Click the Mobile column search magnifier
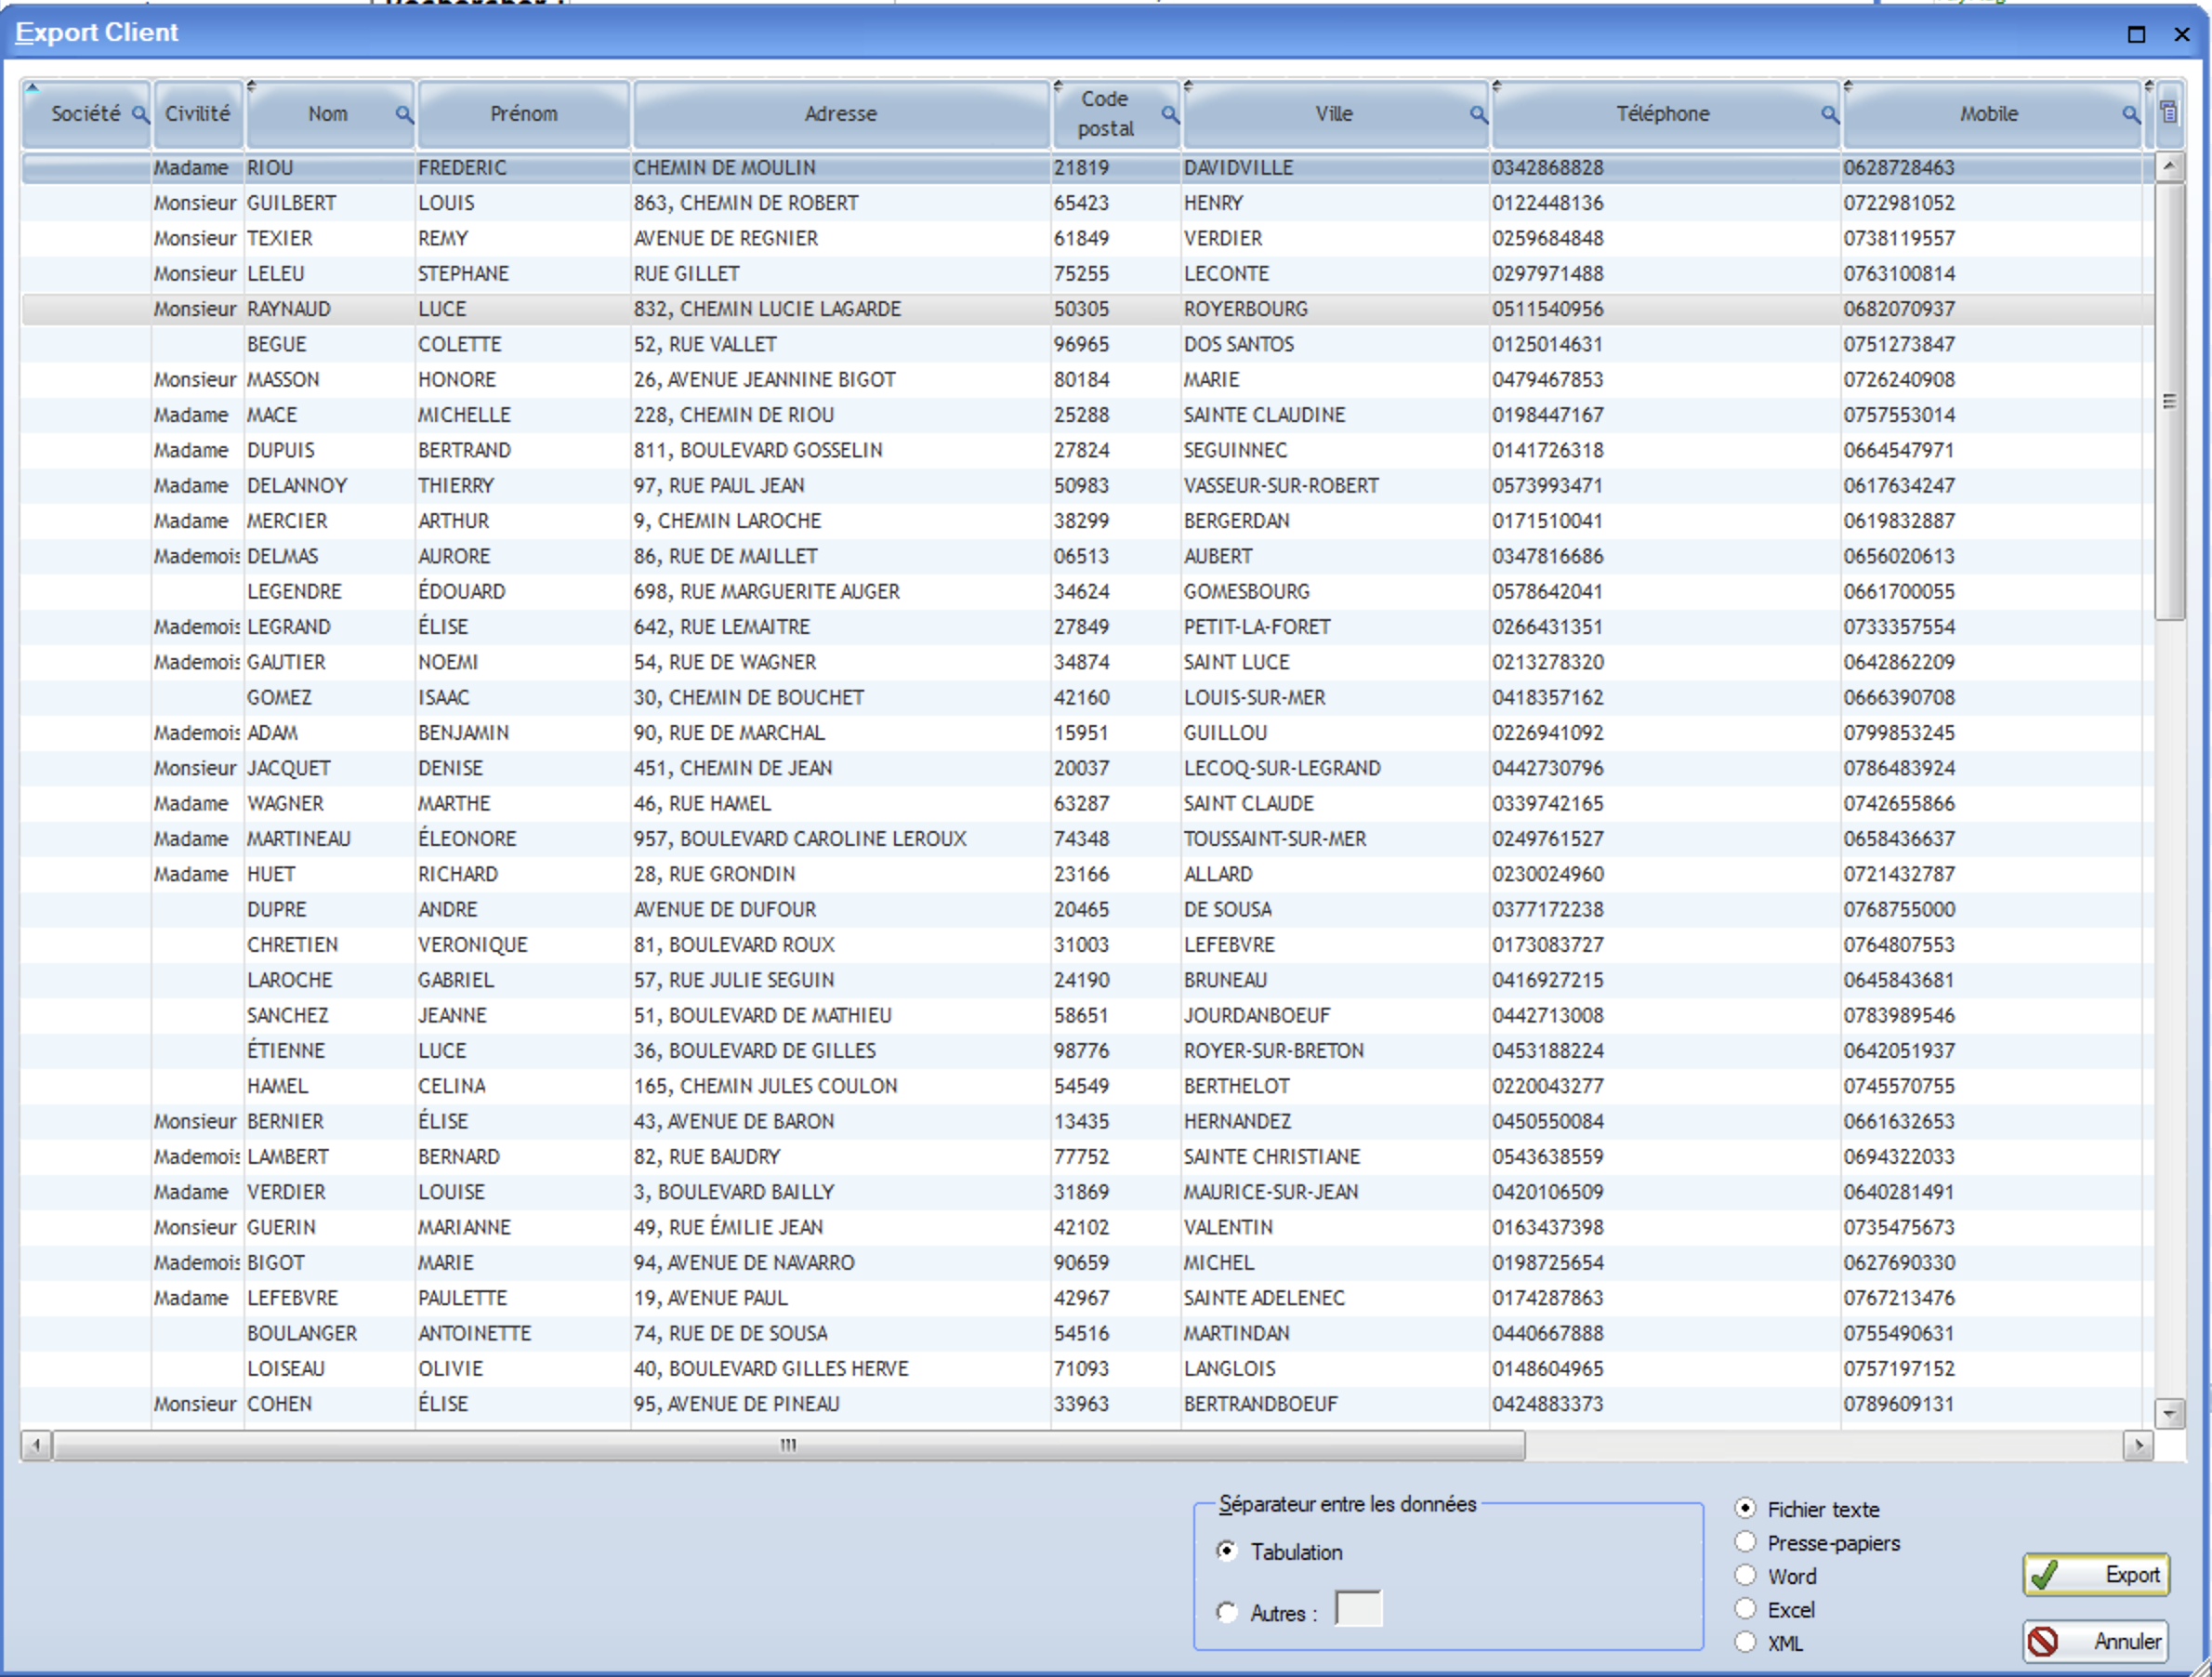 pyautogui.click(x=2131, y=114)
